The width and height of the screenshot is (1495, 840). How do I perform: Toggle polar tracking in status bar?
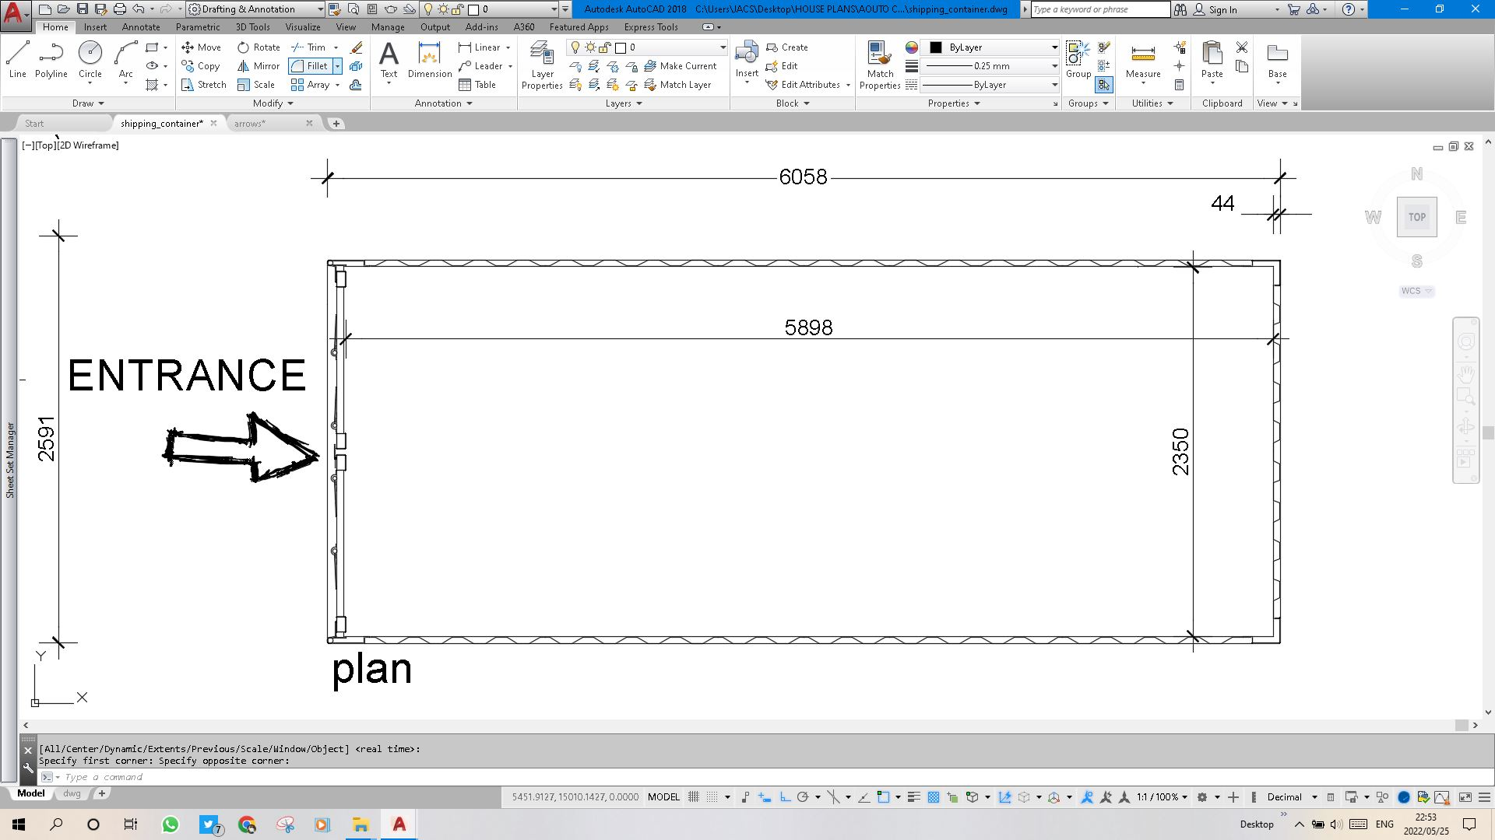pos(803,797)
